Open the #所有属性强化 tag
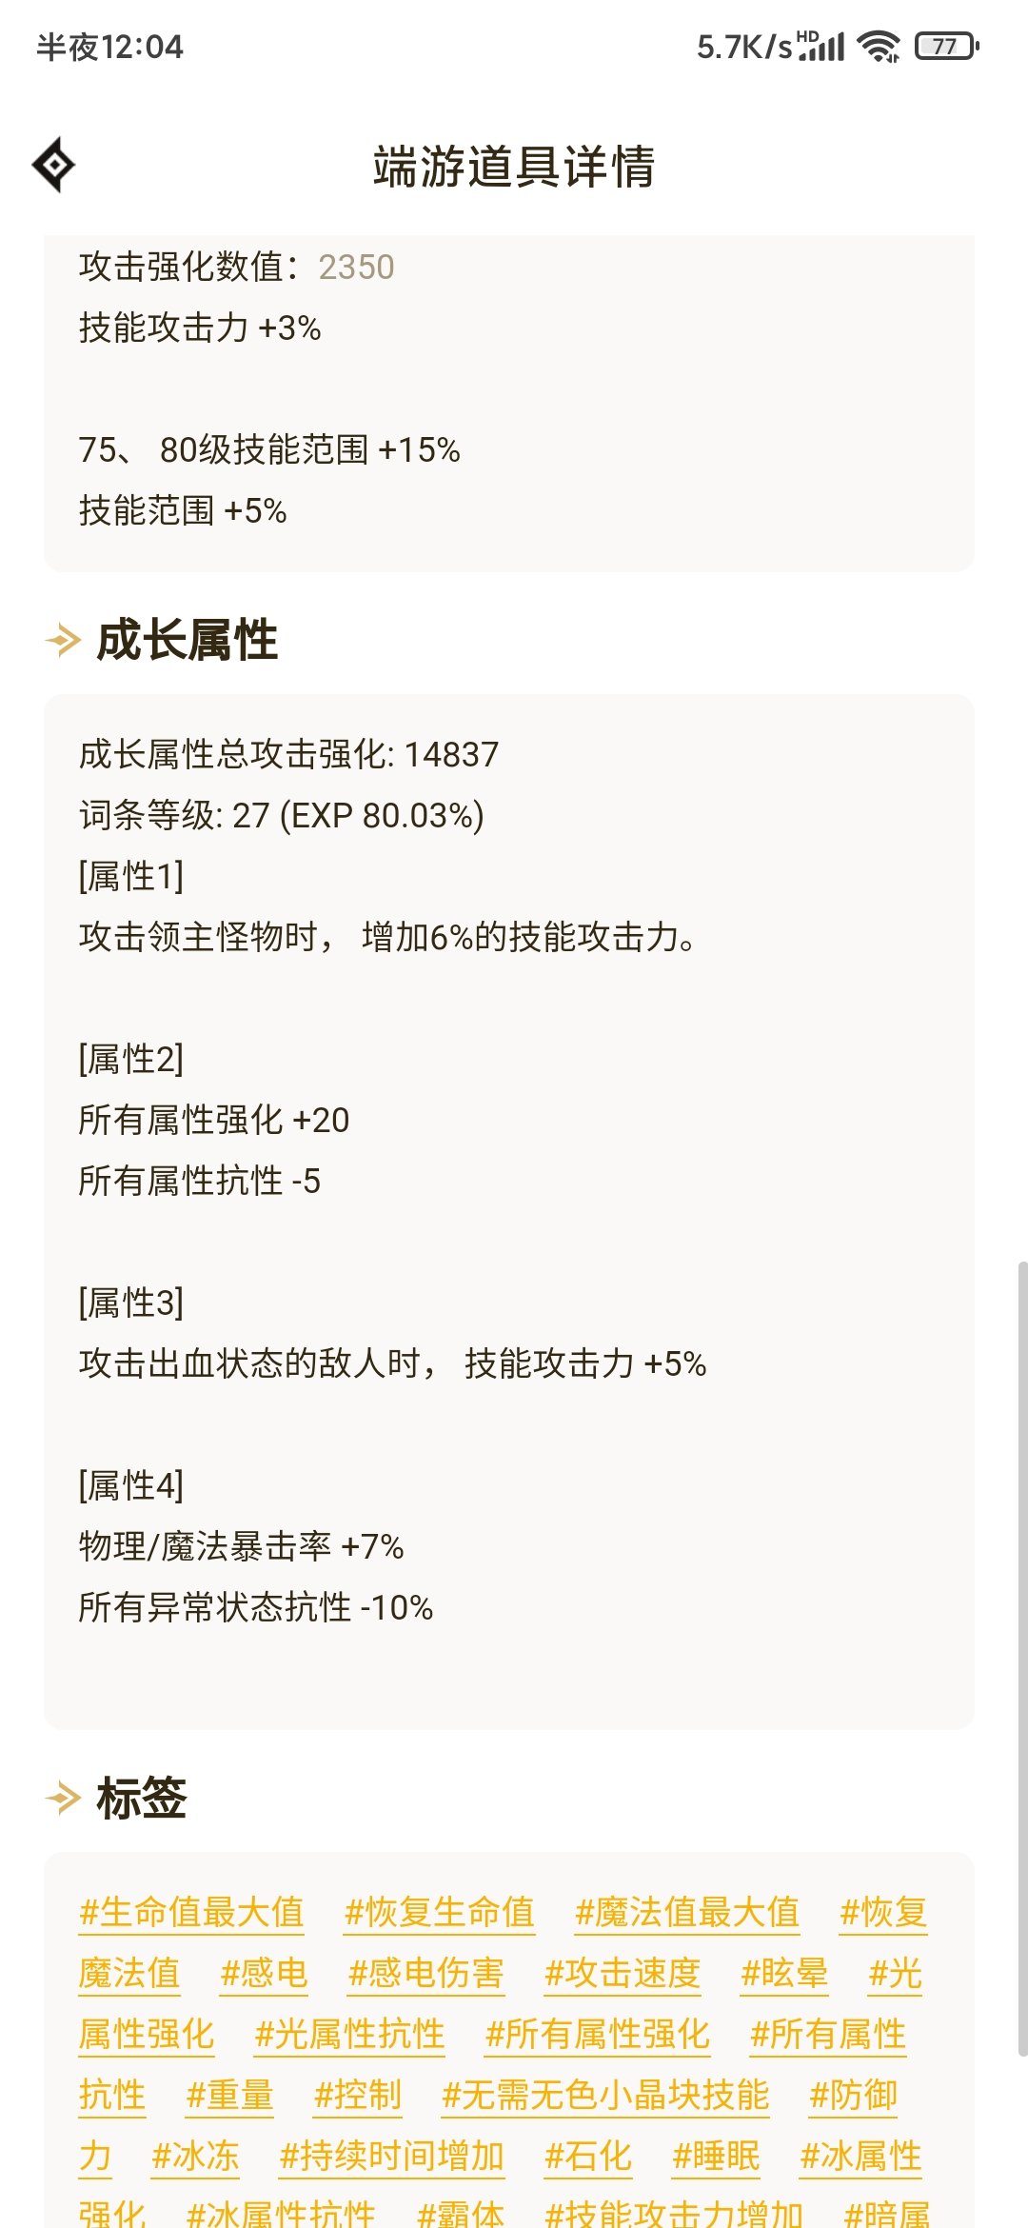This screenshot has width=1028, height=2228. tap(597, 2034)
